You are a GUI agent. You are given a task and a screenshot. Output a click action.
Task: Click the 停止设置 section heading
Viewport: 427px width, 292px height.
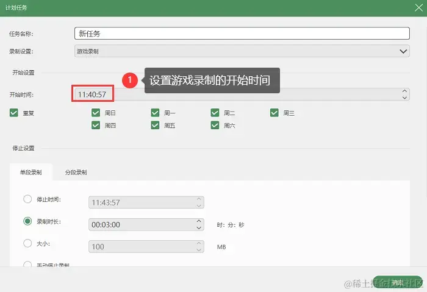pyautogui.click(x=23, y=148)
